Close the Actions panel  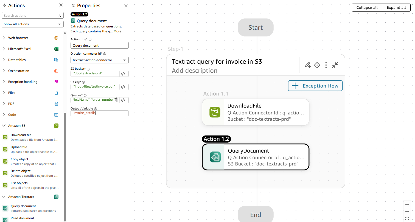(61, 5)
